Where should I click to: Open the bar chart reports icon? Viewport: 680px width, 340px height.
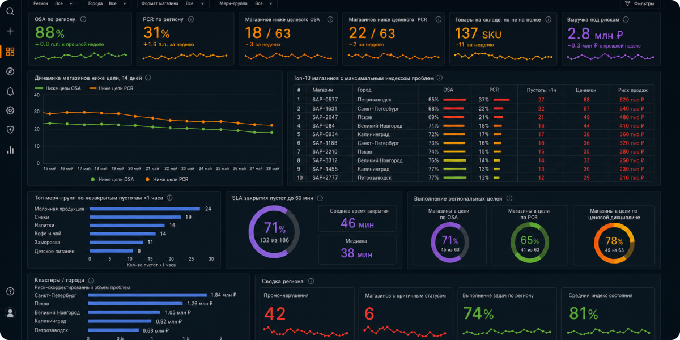tap(10, 150)
